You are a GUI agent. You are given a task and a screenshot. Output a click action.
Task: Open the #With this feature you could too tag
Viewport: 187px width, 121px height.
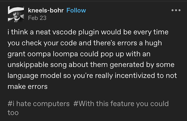(88, 108)
